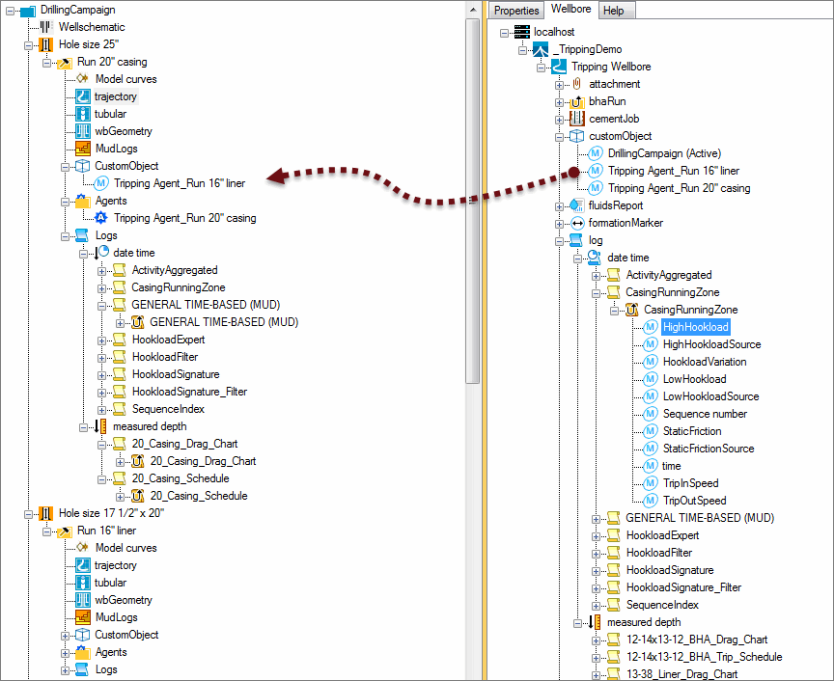Click the cementJob icon
This screenshot has width=834, height=681.
pos(576,119)
